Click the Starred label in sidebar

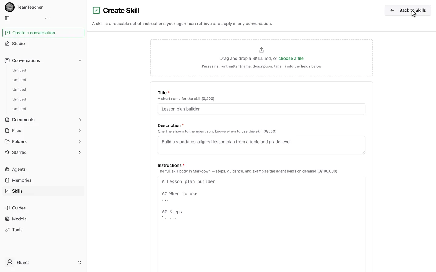(x=19, y=152)
